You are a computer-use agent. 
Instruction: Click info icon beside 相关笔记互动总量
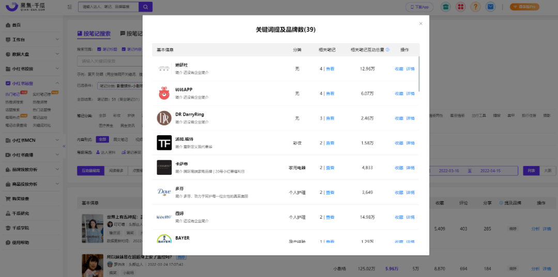pyautogui.click(x=388, y=50)
